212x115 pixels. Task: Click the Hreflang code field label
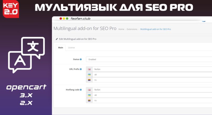pos(73,90)
